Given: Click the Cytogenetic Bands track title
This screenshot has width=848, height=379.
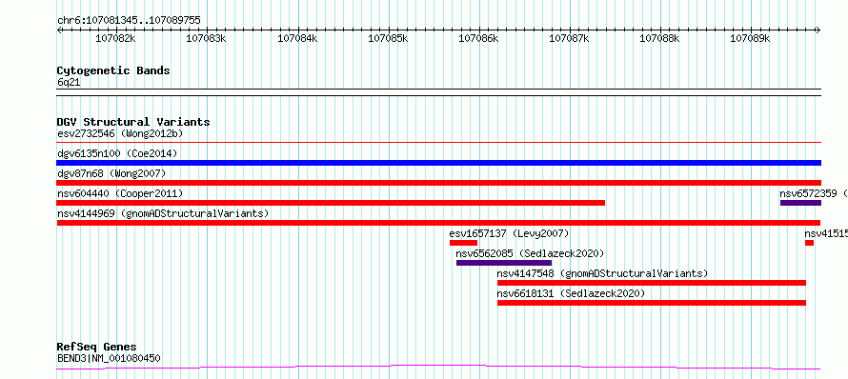Looking at the screenshot, I should click(113, 70).
